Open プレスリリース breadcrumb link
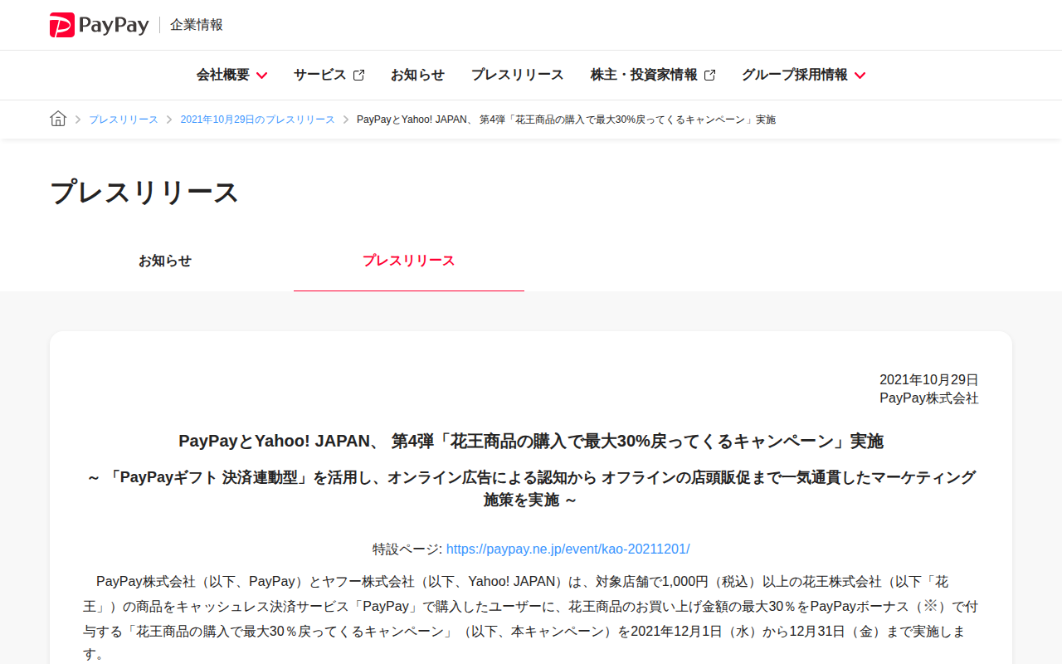 (x=123, y=120)
